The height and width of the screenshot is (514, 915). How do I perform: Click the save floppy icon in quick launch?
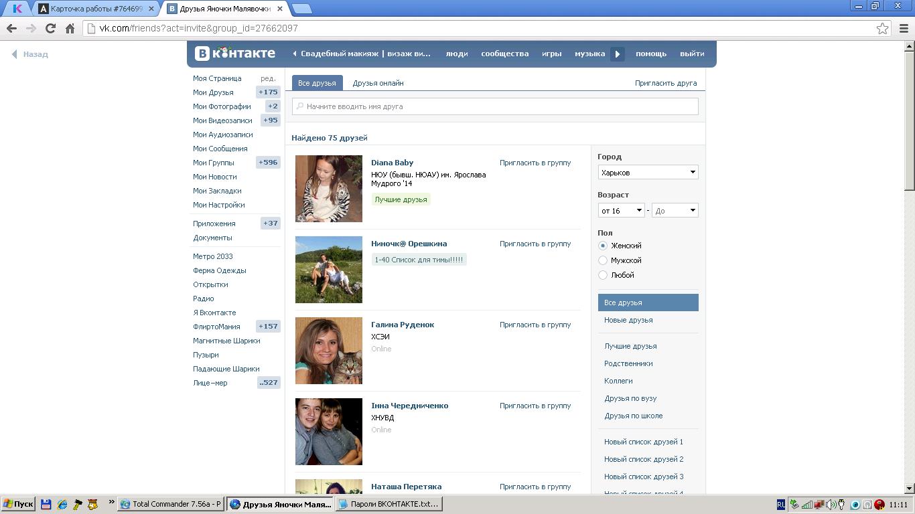pos(46,505)
